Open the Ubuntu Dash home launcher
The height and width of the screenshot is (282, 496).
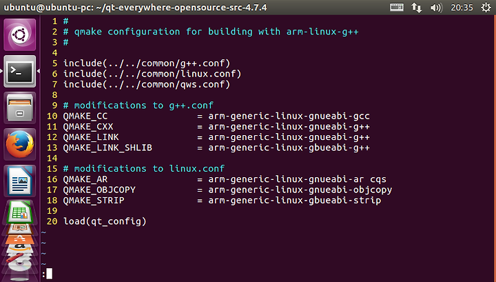[x=19, y=34]
